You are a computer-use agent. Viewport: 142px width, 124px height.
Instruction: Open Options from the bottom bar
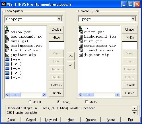click(x=91, y=120)
